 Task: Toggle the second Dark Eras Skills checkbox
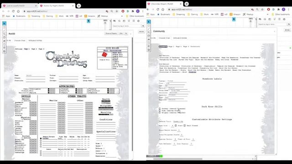click(160, 111)
